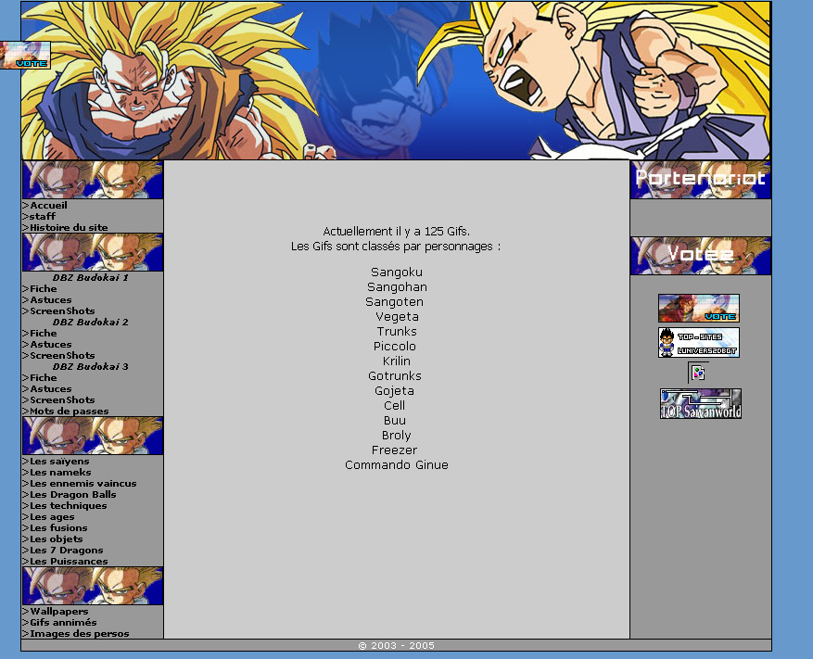
Task: Select Gojeta gifs category
Action: (x=395, y=391)
